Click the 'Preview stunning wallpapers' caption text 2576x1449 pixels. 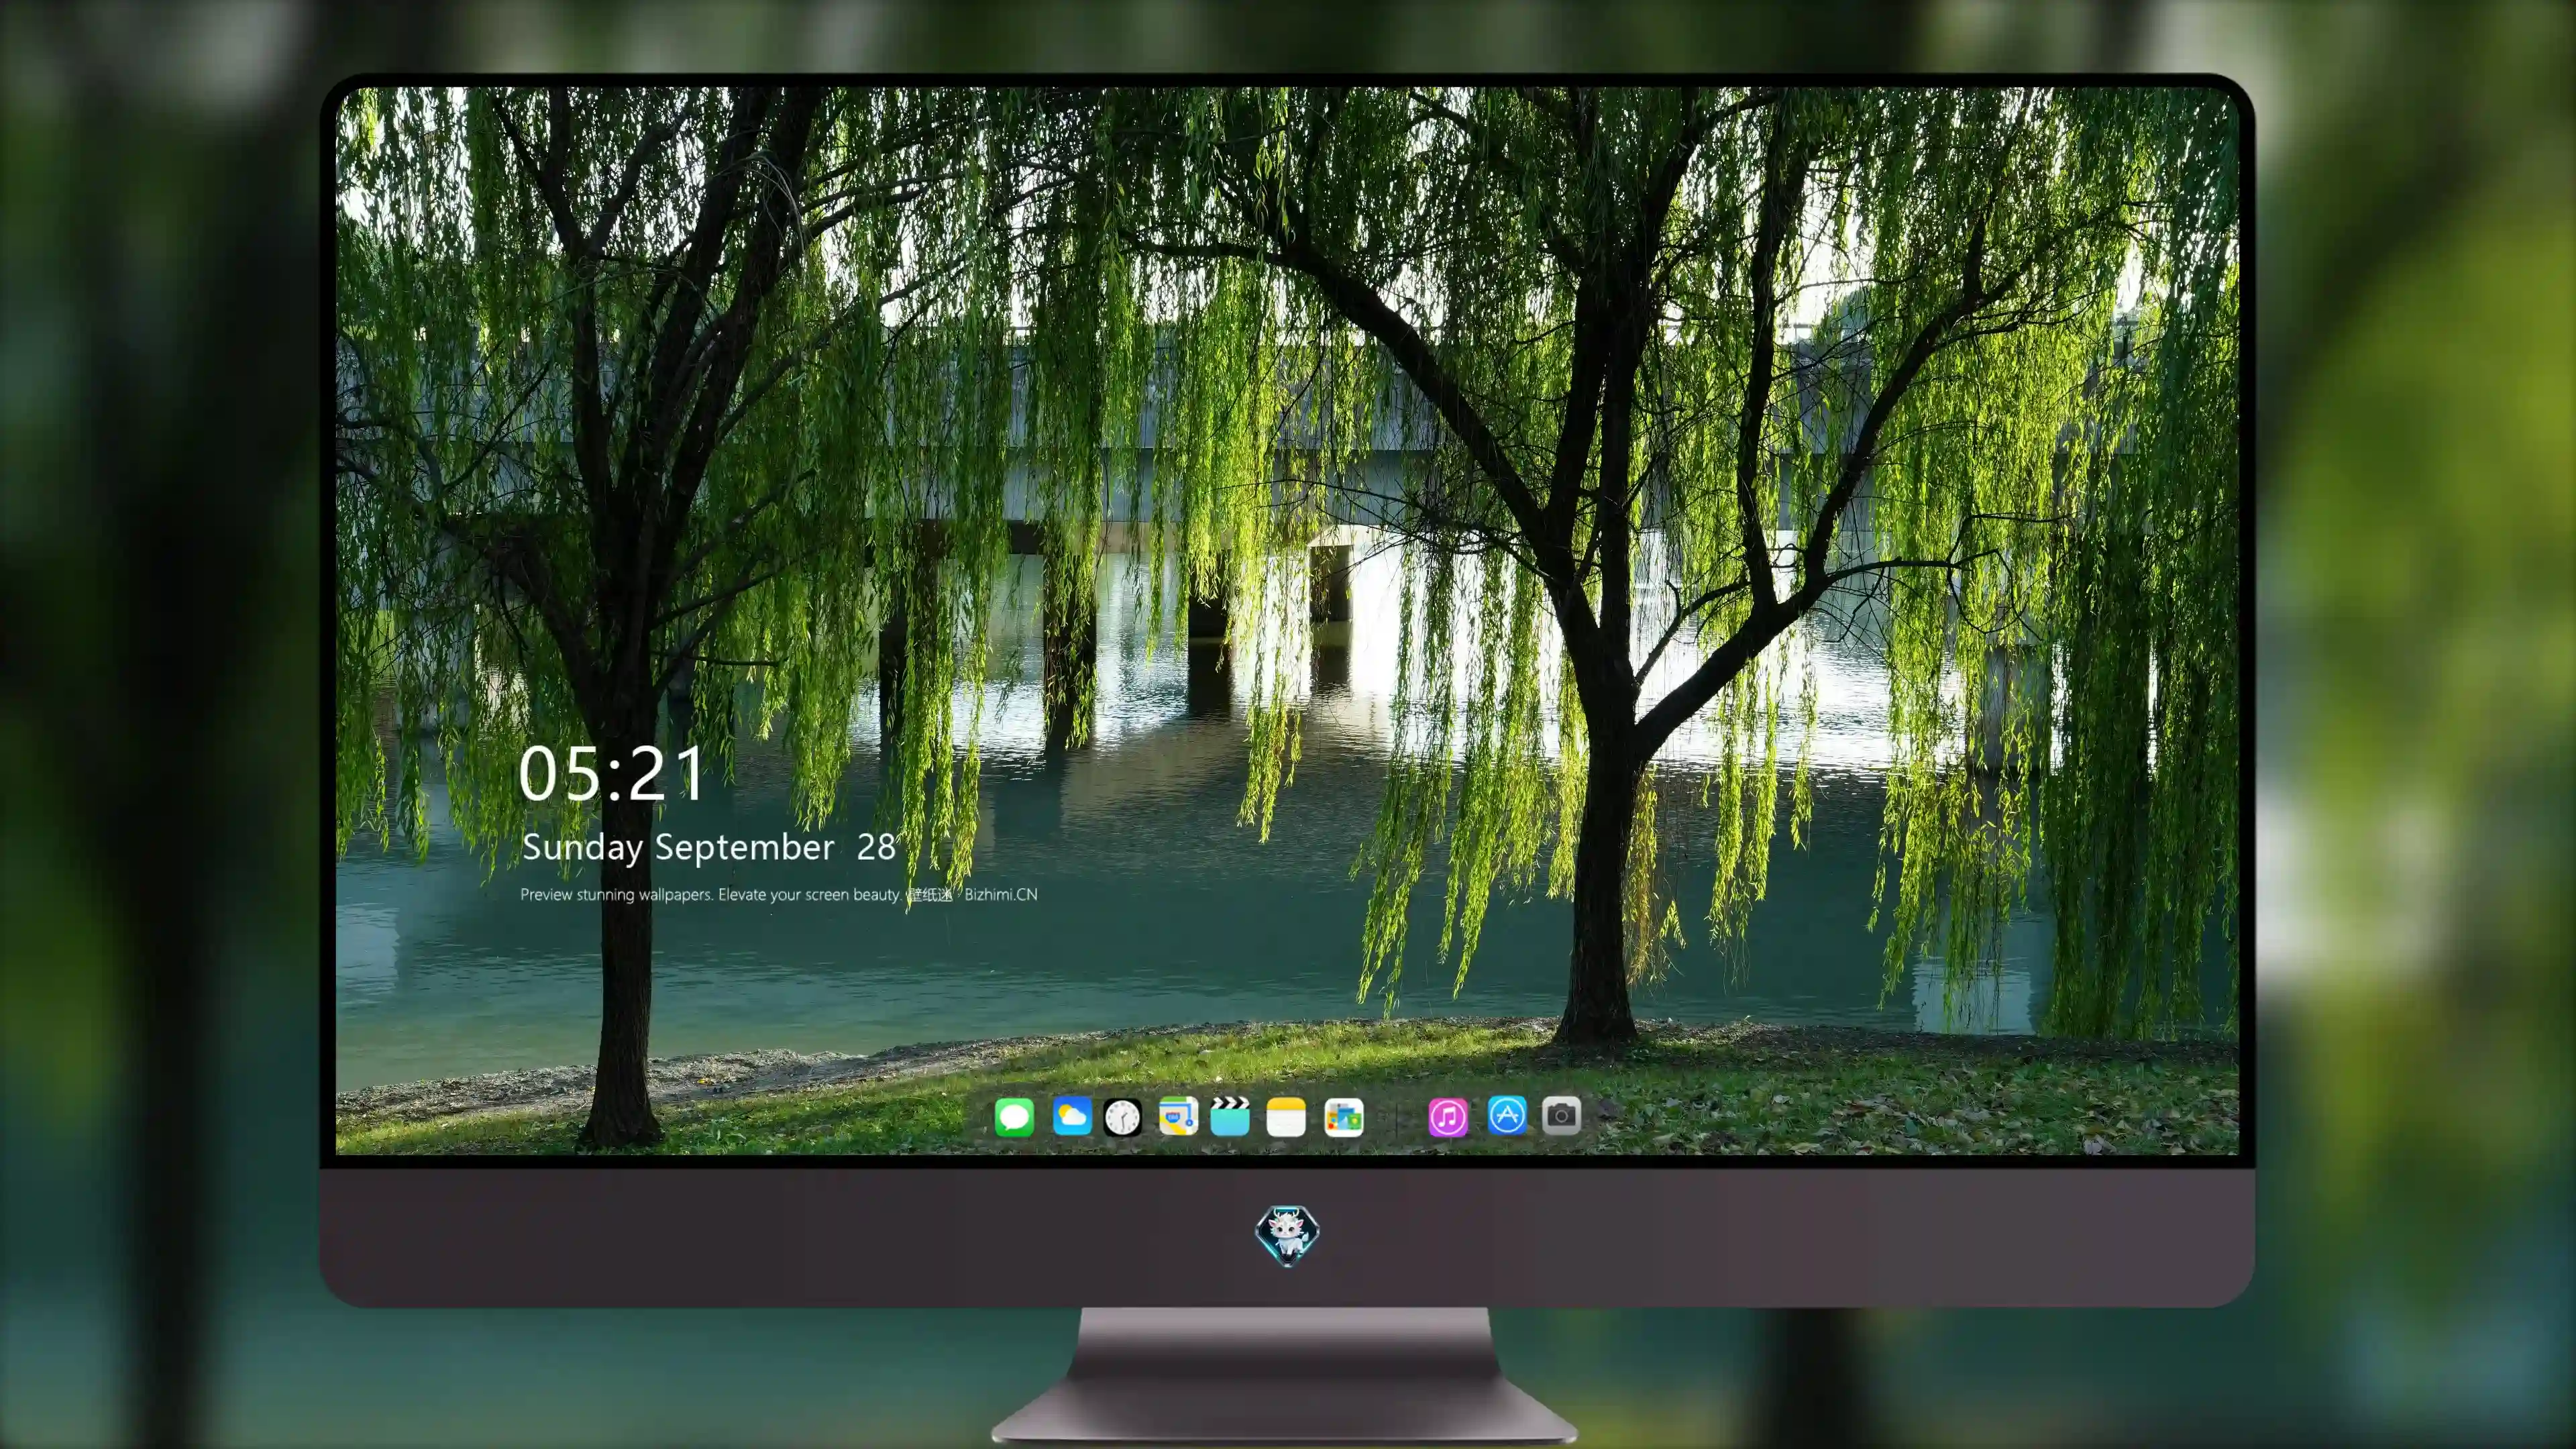[778, 894]
